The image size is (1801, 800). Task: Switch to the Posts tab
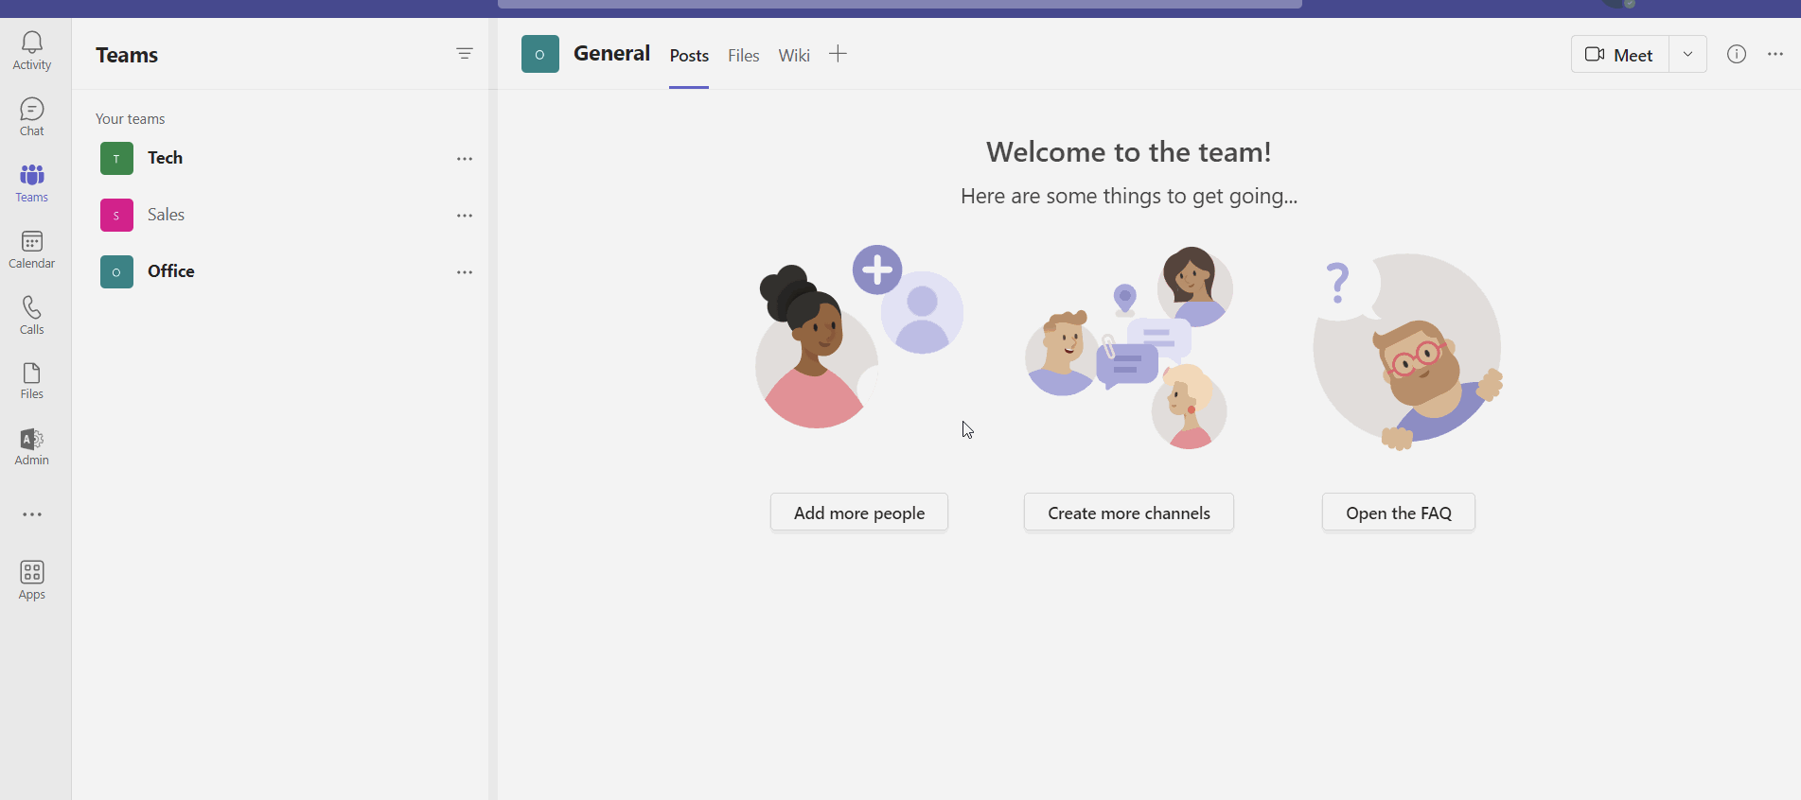point(689,56)
